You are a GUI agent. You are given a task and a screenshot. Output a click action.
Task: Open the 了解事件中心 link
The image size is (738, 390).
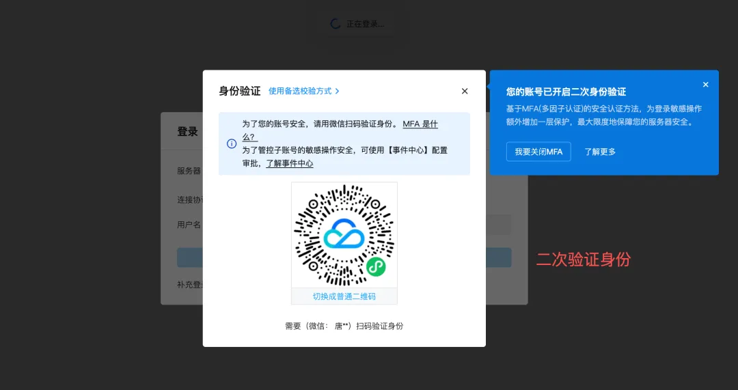coord(290,163)
